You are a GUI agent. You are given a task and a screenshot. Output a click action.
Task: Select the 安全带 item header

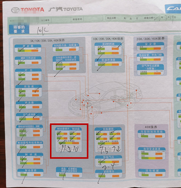(x=150, y=44)
